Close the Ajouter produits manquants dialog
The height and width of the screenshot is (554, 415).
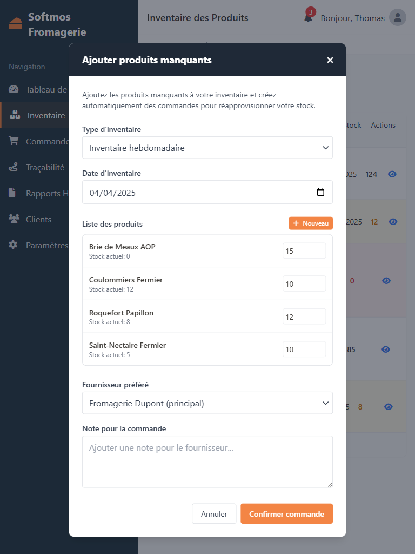(x=330, y=60)
